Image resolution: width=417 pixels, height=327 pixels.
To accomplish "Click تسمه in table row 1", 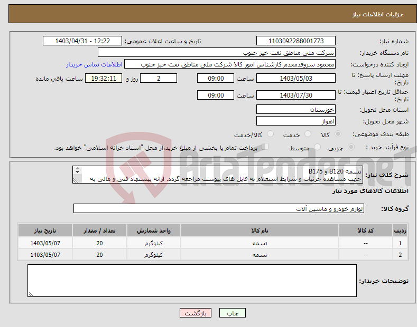I will tap(260, 243).
